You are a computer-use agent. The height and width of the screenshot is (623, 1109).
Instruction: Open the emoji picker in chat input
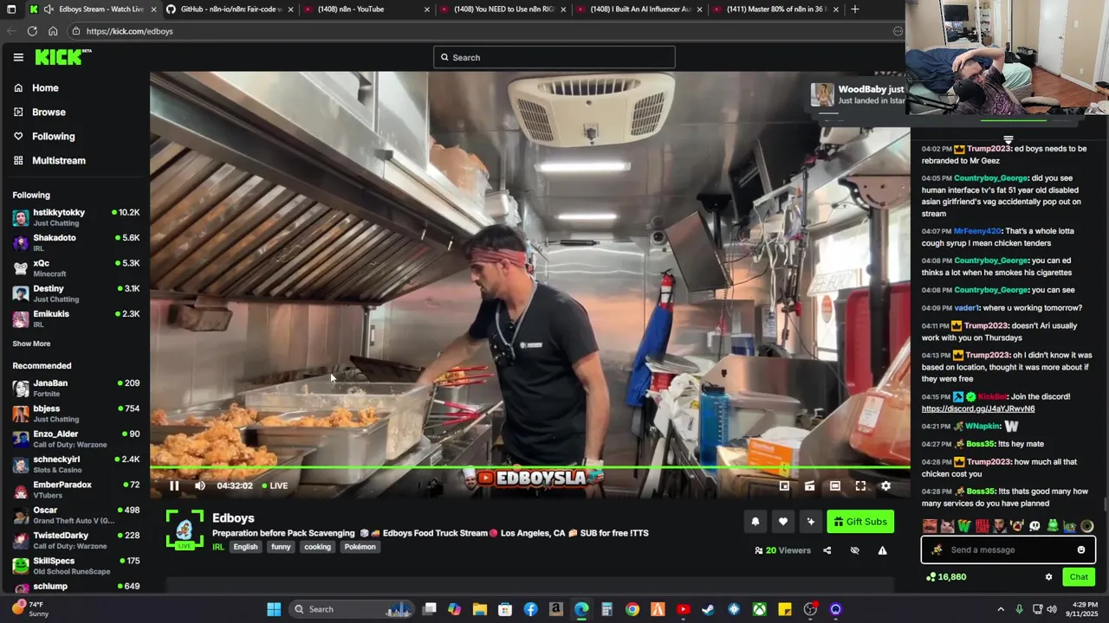pos(1080,549)
